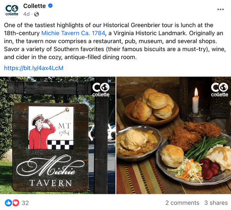Click Collette logo watermark on sign photo
The height and width of the screenshot is (210, 231).
click(101, 89)
